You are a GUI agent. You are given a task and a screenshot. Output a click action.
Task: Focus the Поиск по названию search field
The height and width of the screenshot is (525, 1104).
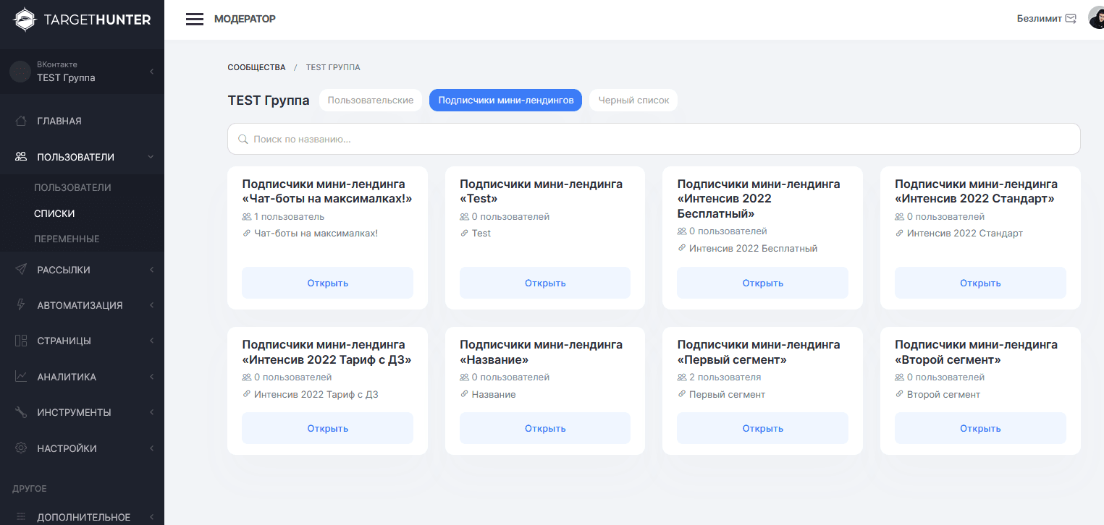click(x=654, y=139)
